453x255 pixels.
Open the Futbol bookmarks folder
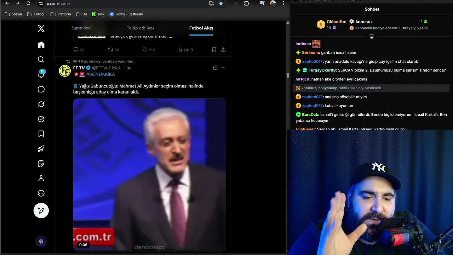click(36, 14)
